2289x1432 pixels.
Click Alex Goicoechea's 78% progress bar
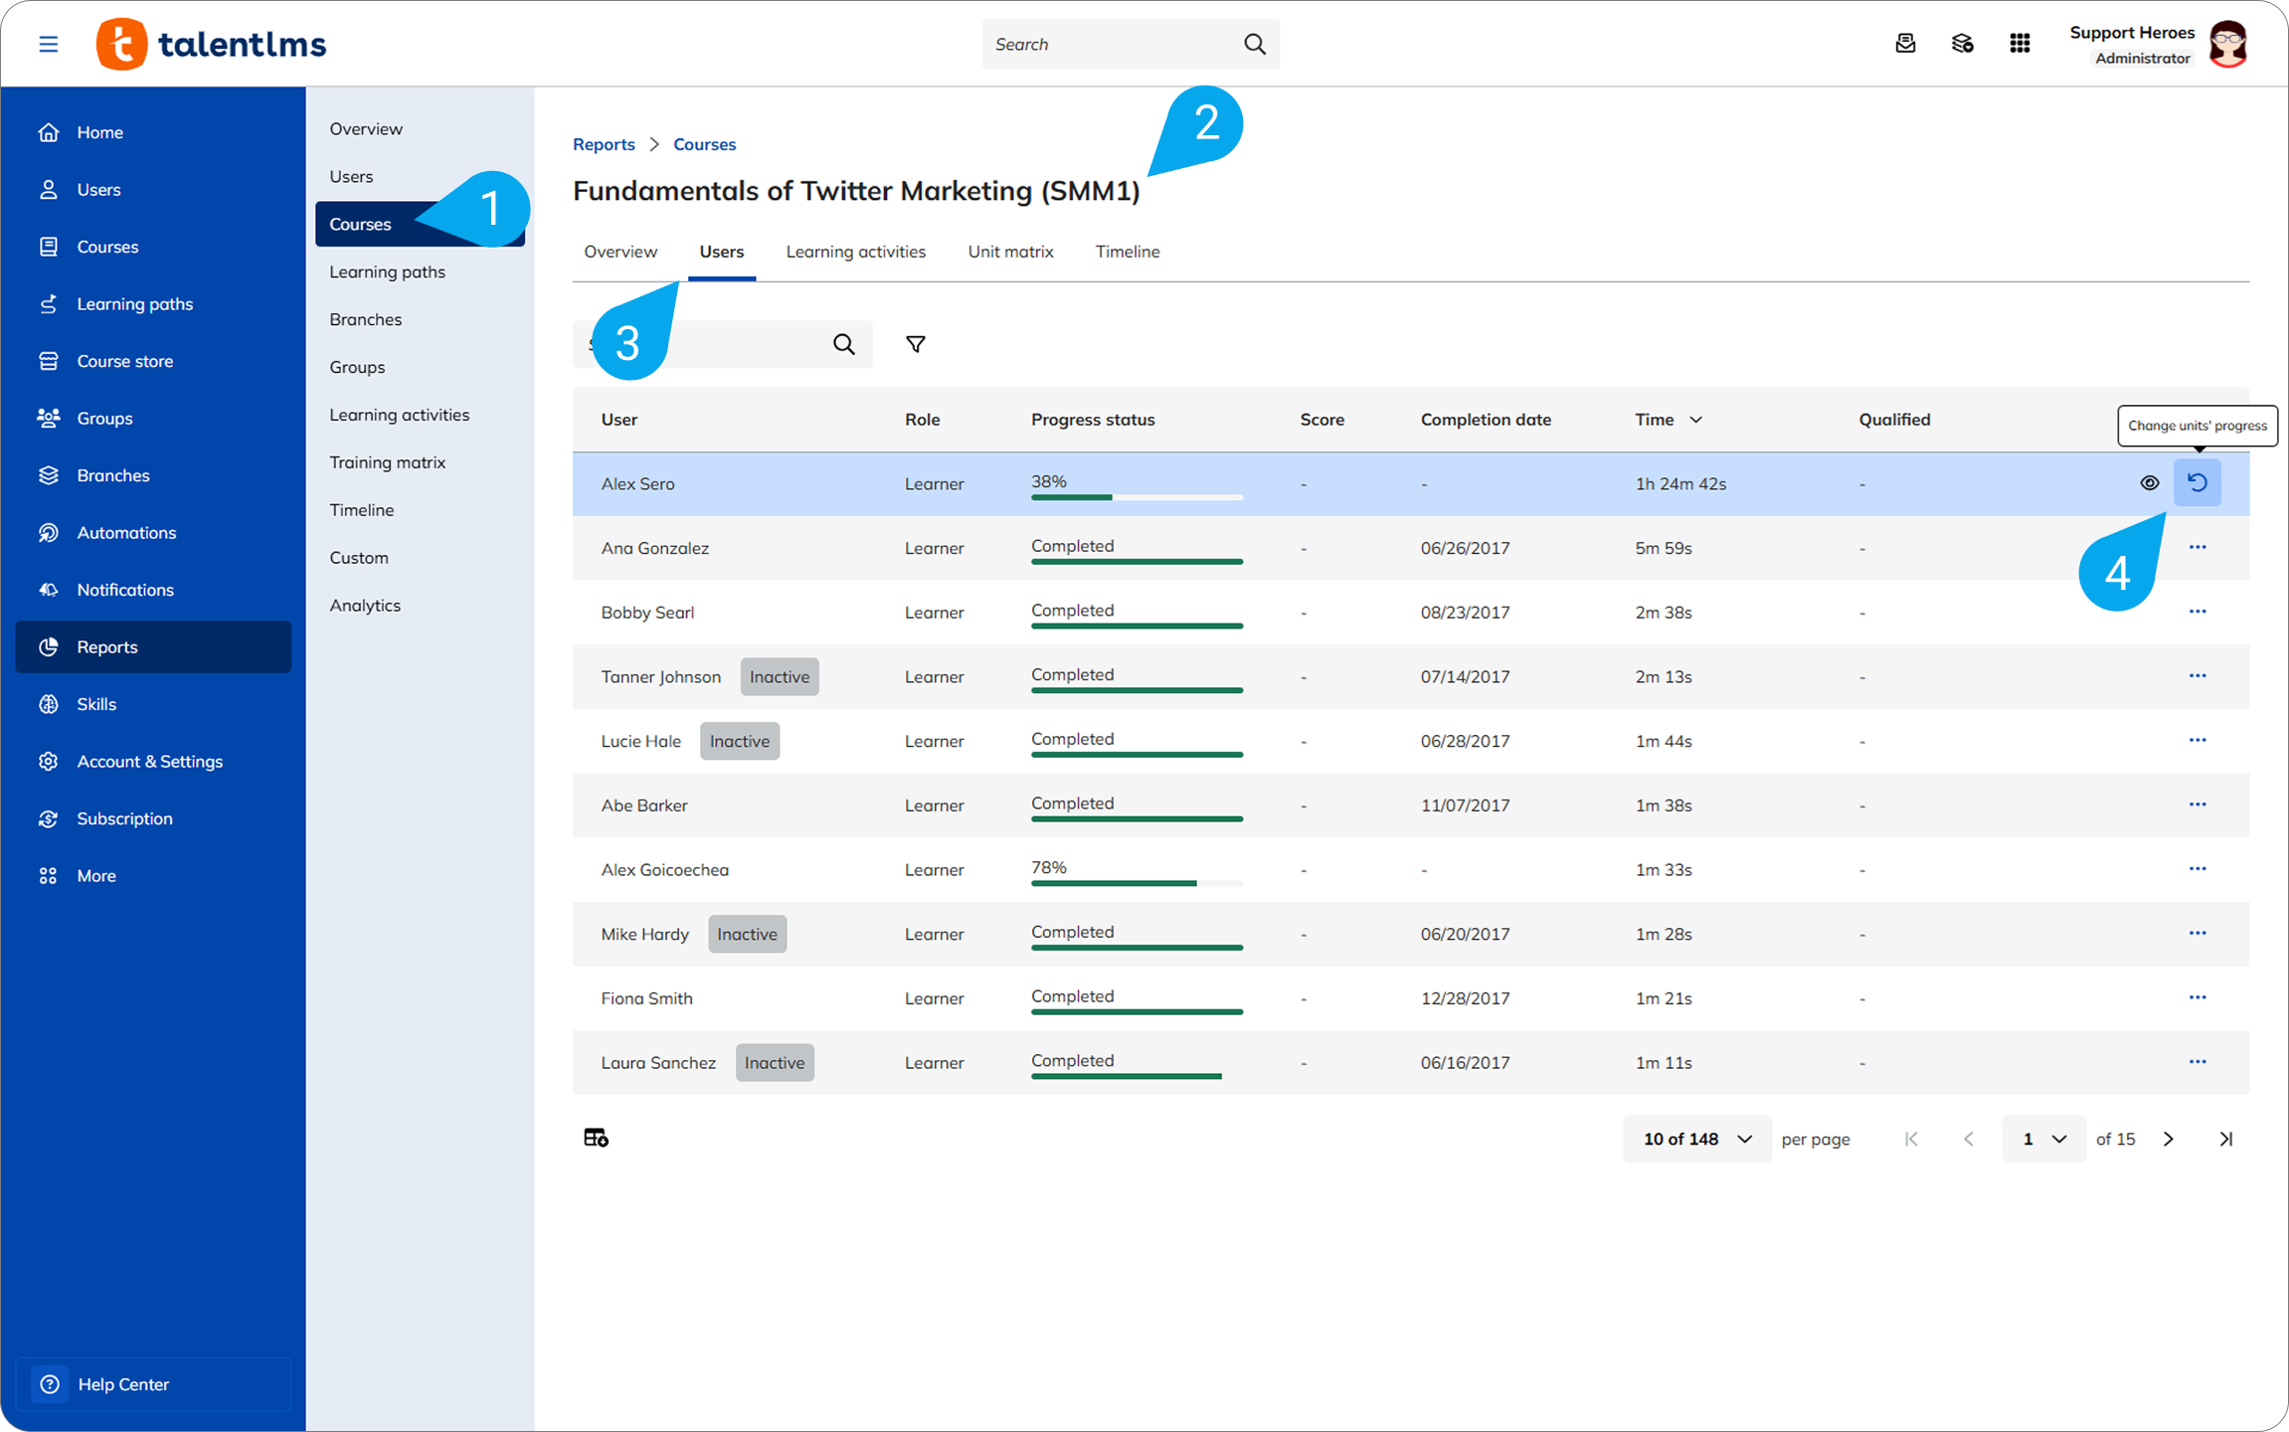tap(1137, 882)
